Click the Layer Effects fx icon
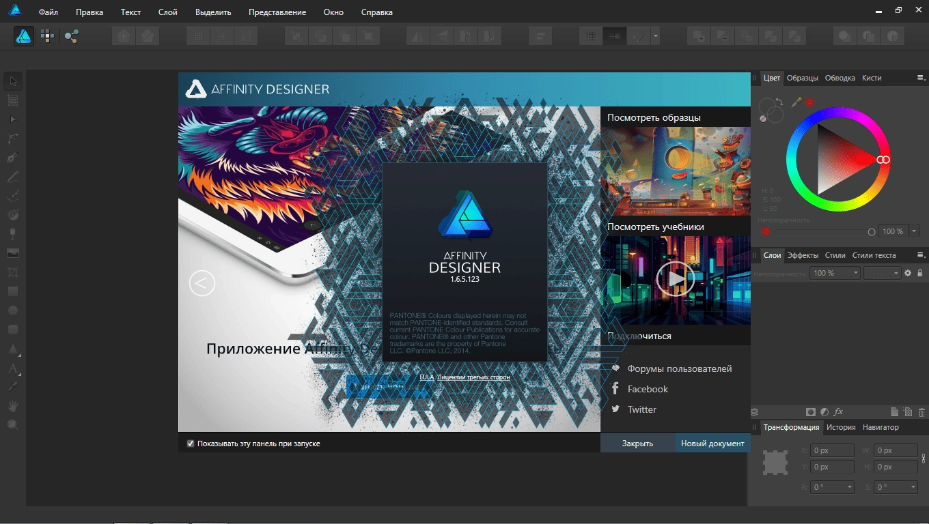Screen dimensions: 929x524 point(839,412)
